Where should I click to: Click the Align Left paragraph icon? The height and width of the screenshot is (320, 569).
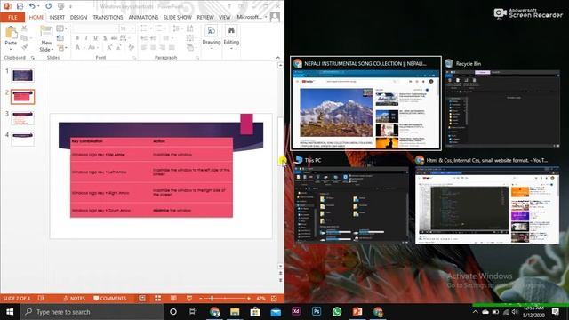[x=144, y=47]
